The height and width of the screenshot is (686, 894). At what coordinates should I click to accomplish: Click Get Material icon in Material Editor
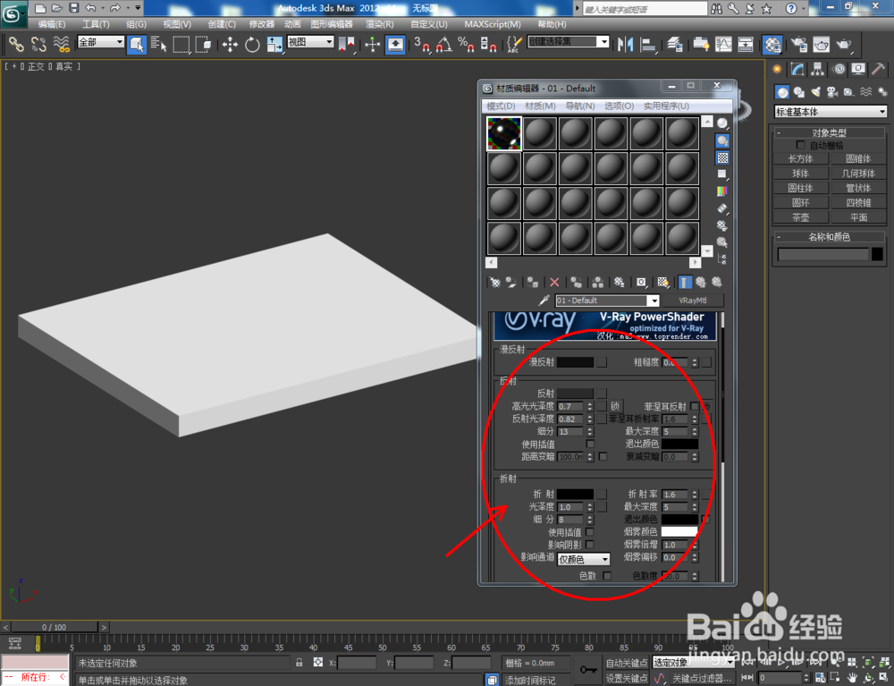pyautogui.click(x=495, y=283)
